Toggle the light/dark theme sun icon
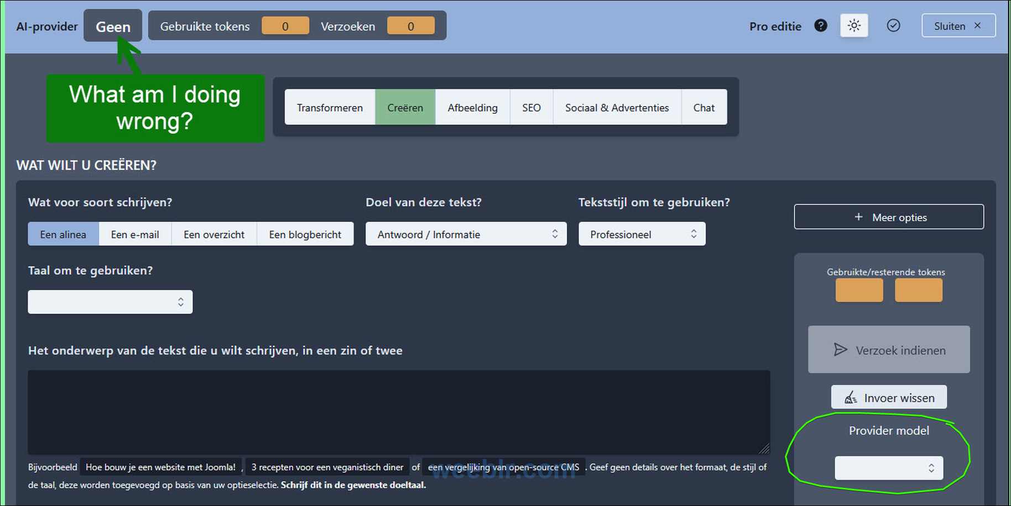The width and height of the screenshot is (1011, 506). [854, 26]
